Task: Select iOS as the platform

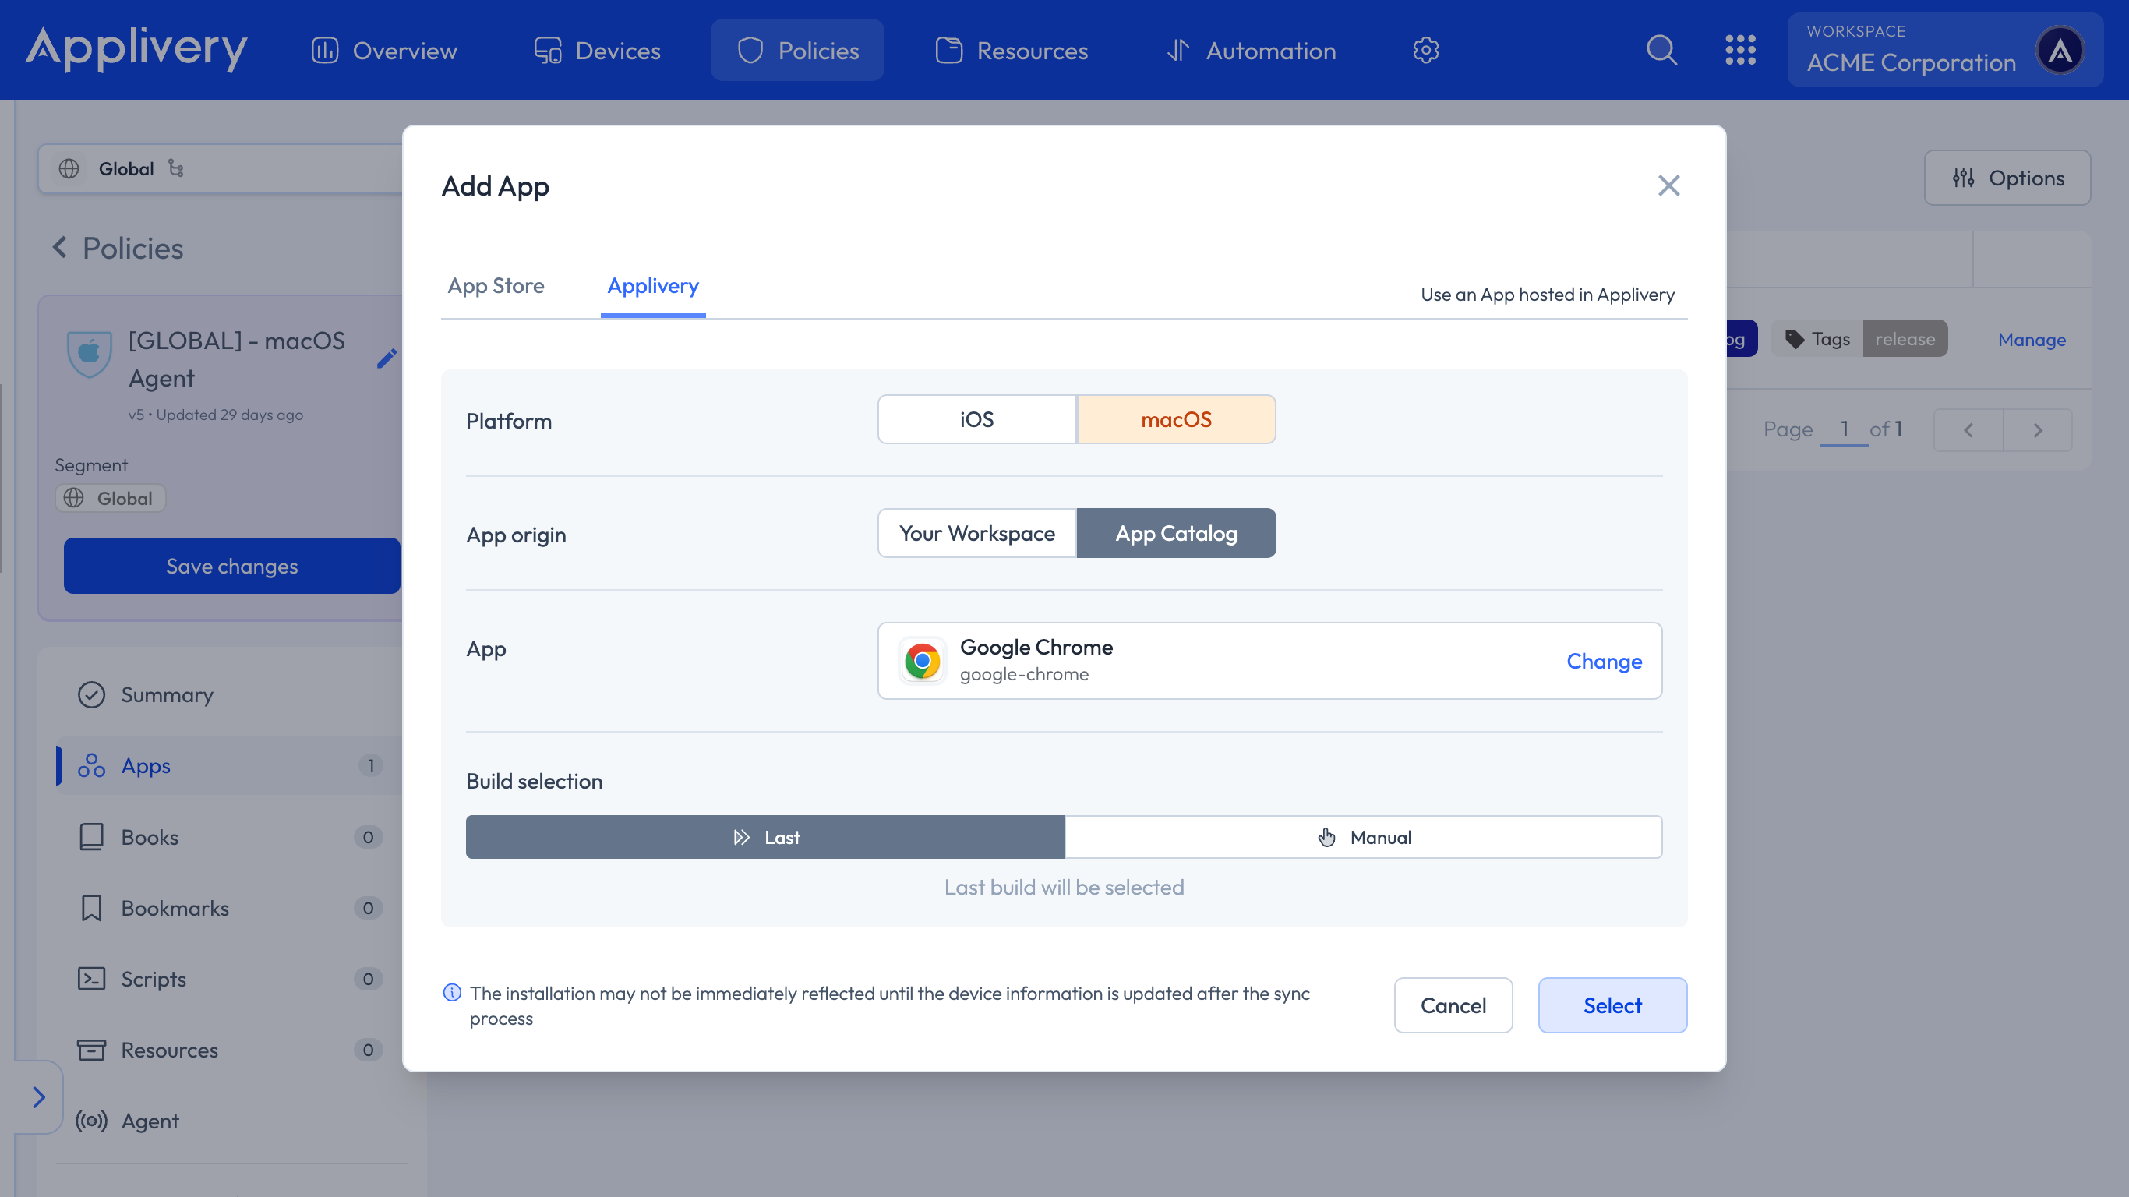Action: coord(976,419)
